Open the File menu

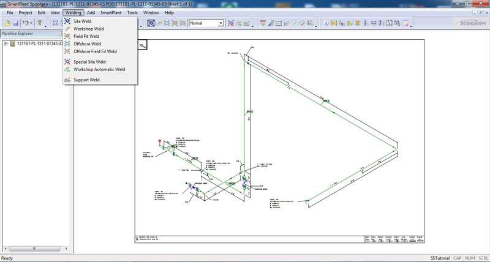coord(10,13)
